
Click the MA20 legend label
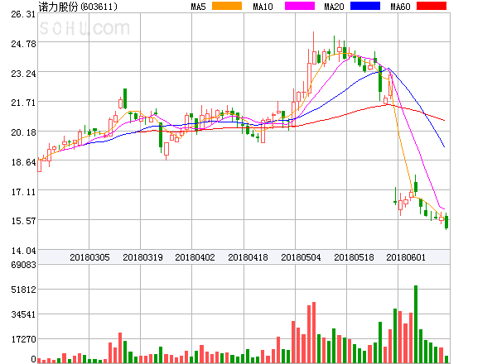coord(334,7)
